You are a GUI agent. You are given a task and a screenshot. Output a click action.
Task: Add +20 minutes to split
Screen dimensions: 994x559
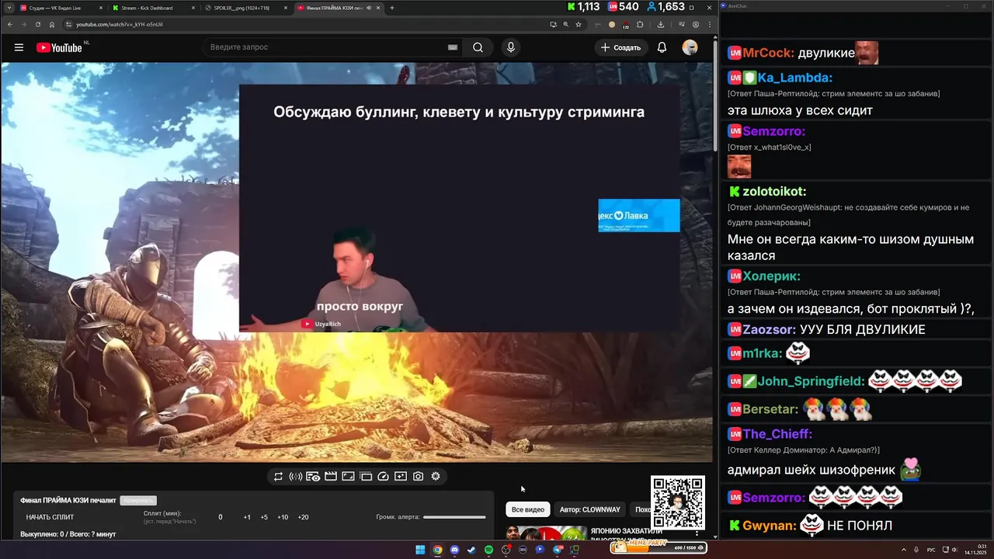[303, 517]
